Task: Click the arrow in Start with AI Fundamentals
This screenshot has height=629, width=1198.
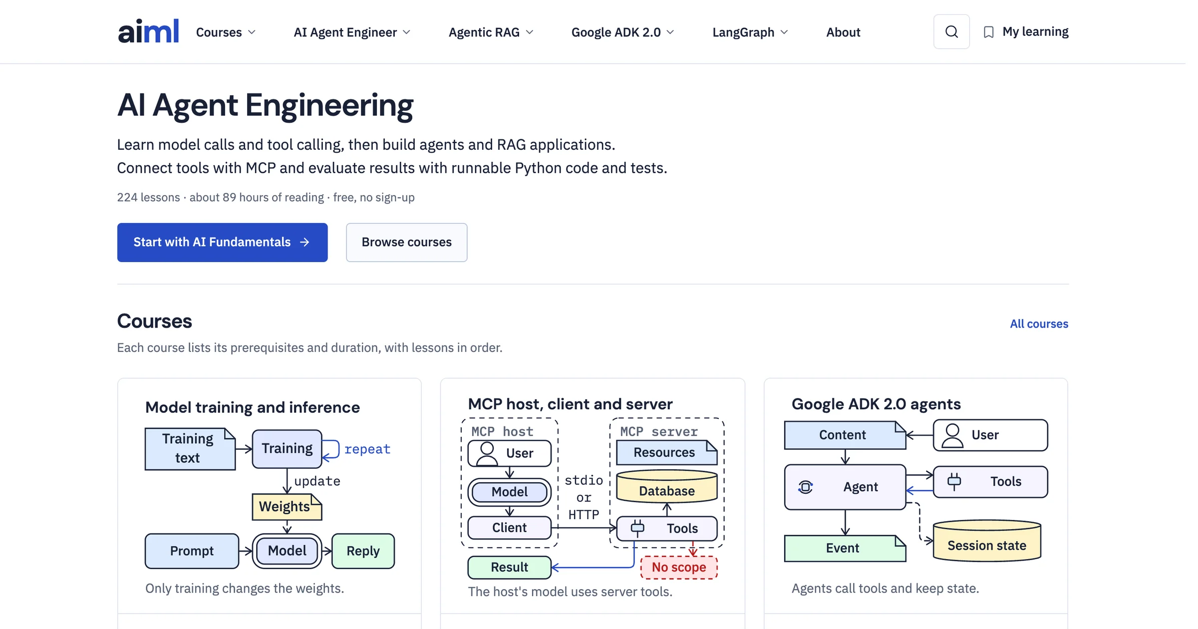Action: 304,242
